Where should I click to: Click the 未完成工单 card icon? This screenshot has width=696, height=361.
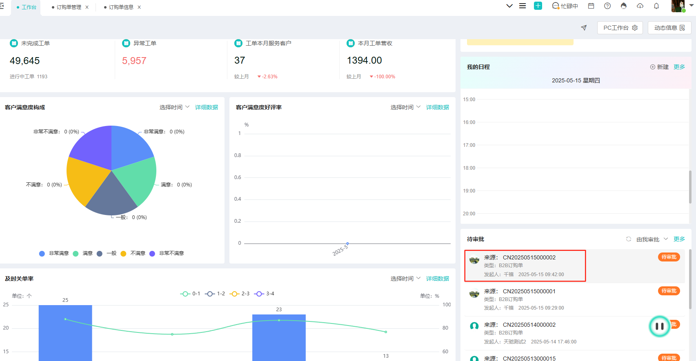[14, 43]
